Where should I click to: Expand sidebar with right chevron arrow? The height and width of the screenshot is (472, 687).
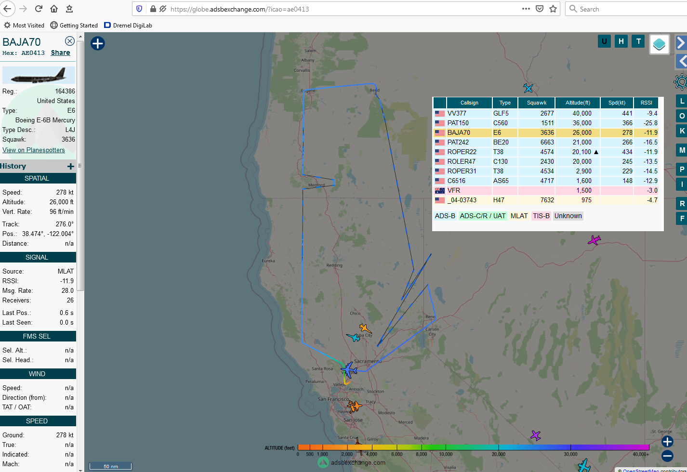(681, 43)
